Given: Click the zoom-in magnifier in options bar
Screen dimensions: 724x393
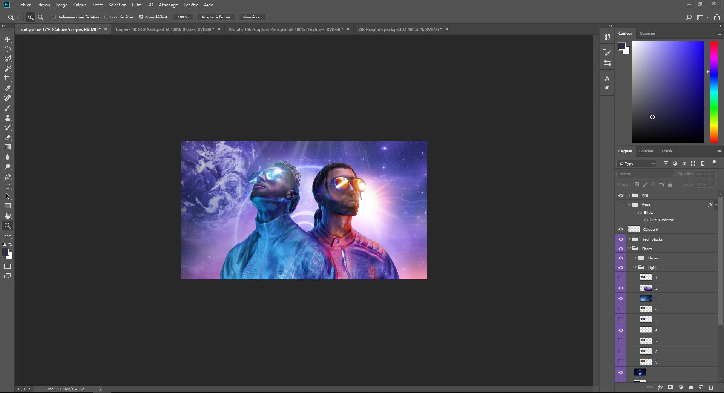Looking at the screenshot, I should click(31, 17).
